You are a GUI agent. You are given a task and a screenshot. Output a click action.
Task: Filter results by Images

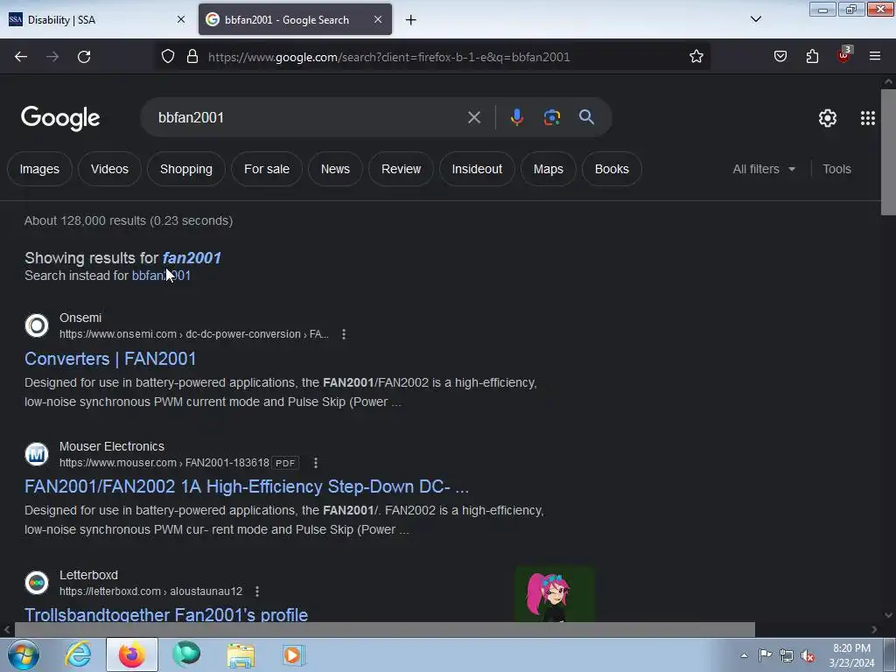pos(39,169)
